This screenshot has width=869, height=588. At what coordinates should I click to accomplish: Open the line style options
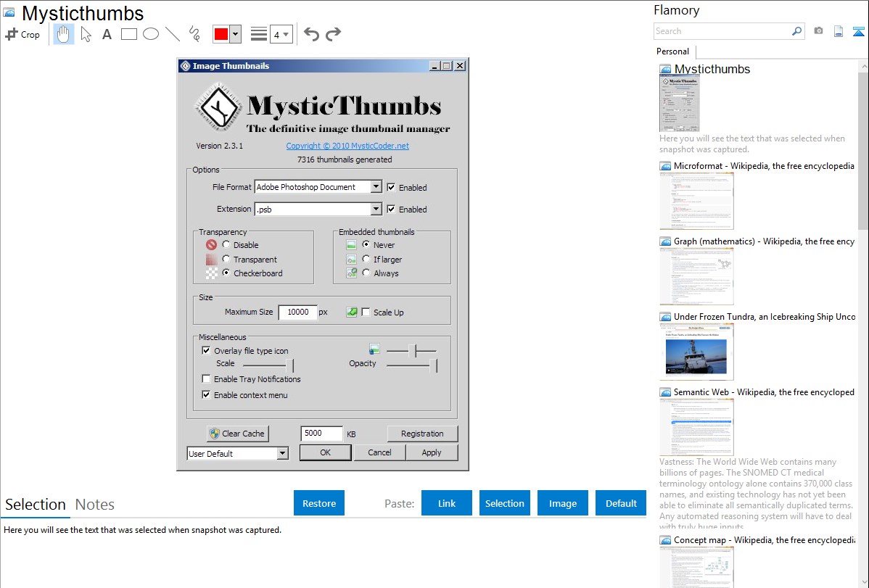tap(259, 34)
